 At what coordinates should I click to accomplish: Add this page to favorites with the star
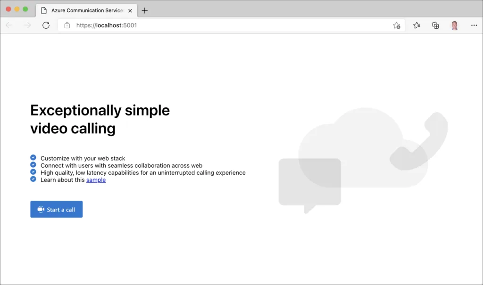click(397, 25)
